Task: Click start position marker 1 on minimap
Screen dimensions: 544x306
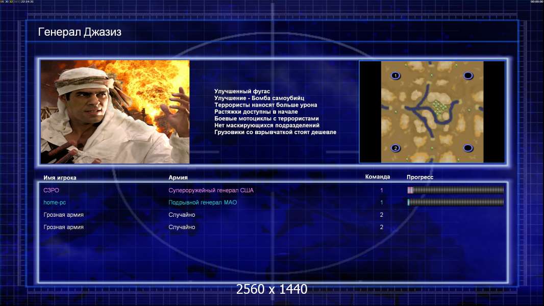Action: point(395,75)
